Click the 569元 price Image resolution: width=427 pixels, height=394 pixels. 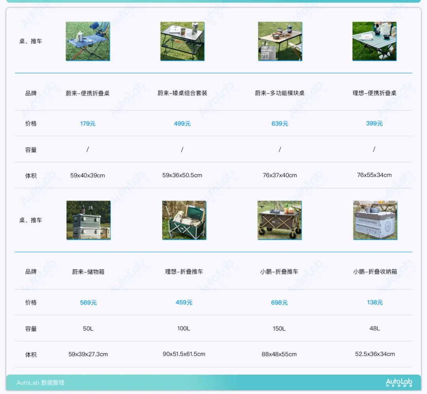pos(88,303)
